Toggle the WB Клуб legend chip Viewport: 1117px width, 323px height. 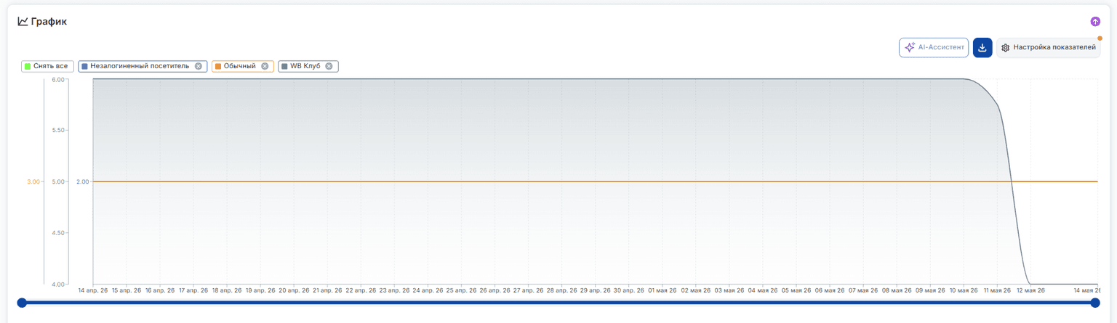click(308, 66)
